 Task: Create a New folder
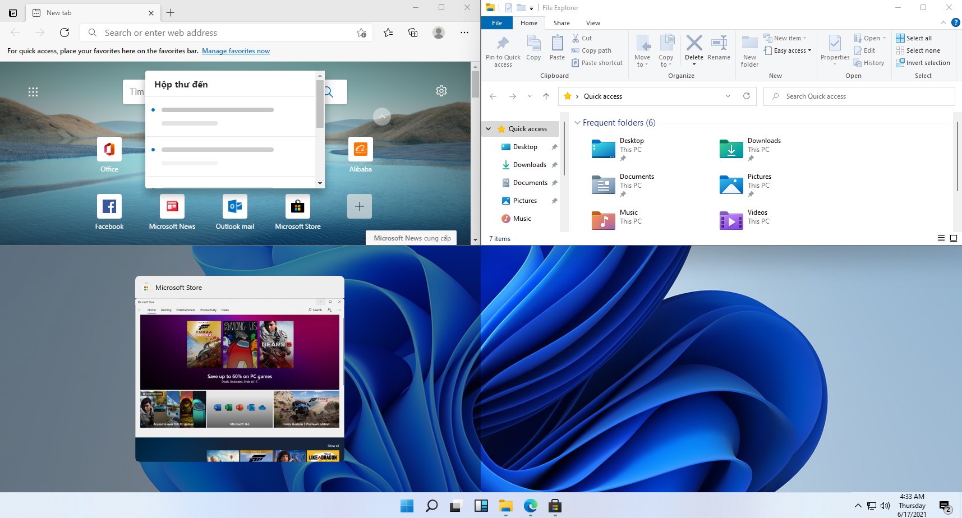pyautogui.click(x=749, y=50)
